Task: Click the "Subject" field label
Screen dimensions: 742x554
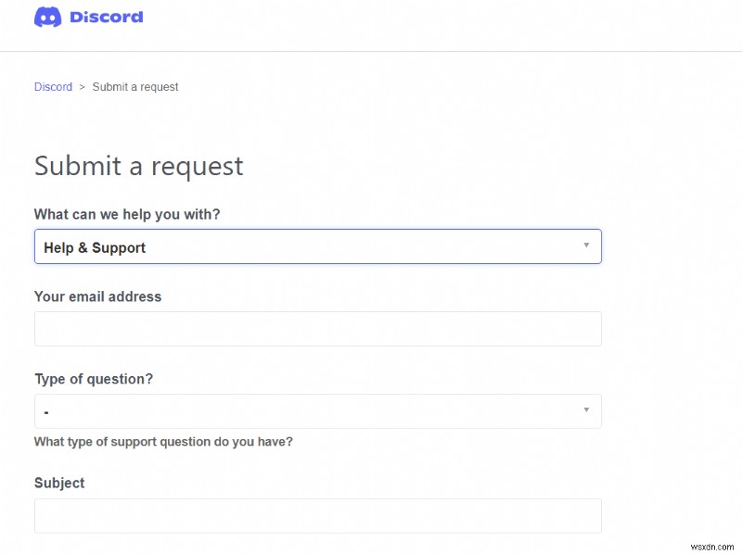Action: point(58,483)
